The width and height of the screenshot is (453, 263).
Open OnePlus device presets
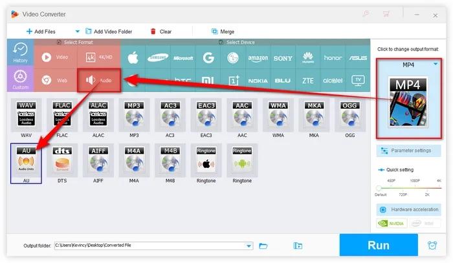(233, 81)
